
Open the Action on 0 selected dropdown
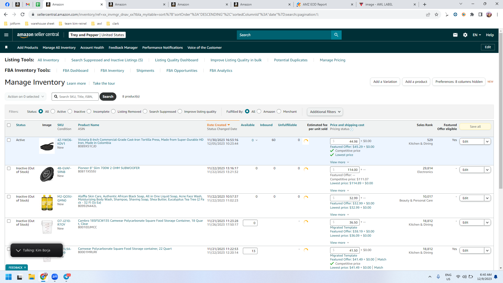pos(26,96)
